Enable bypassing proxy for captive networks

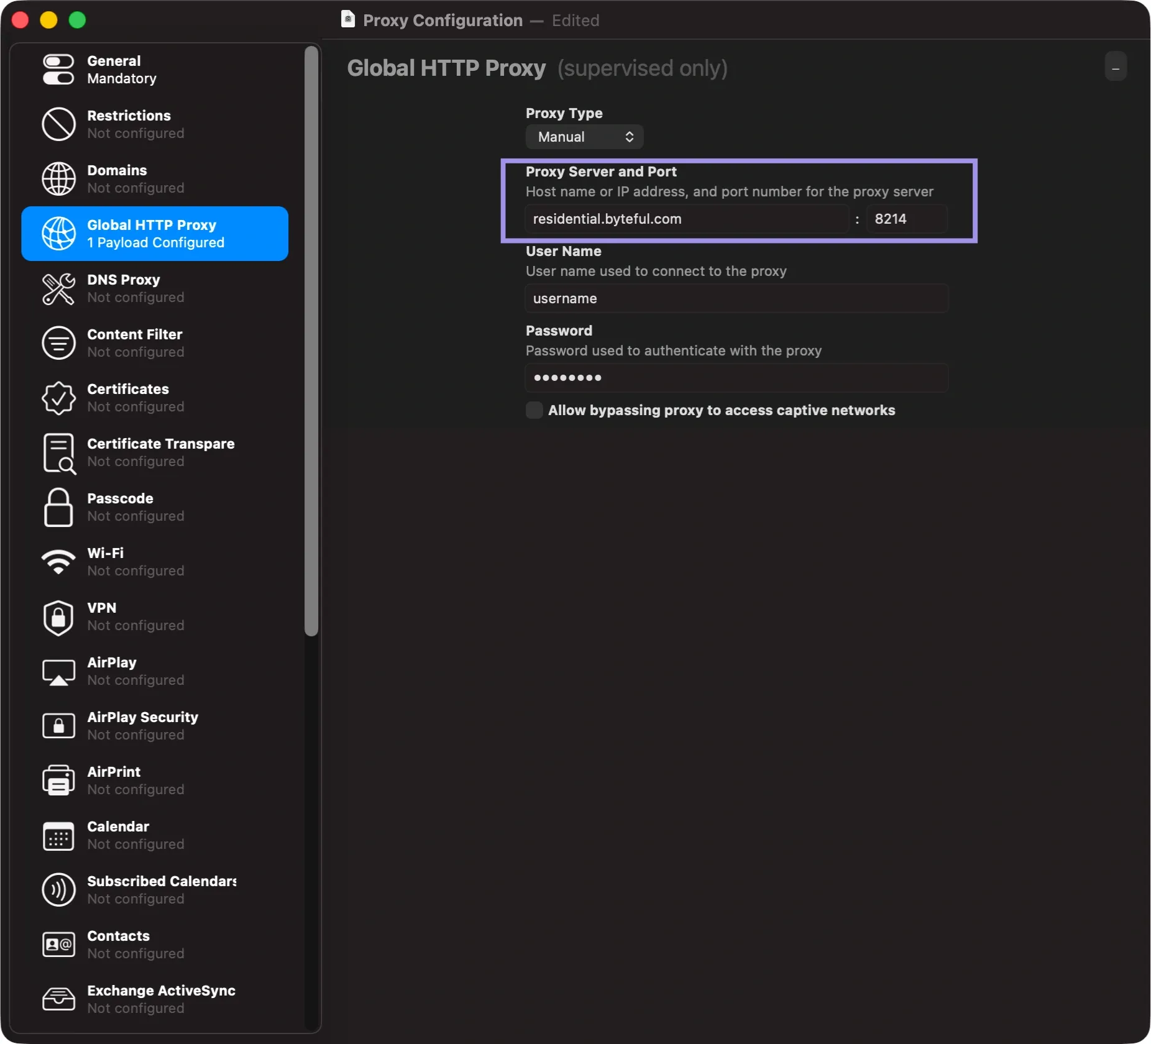click(x=534, y=410)
